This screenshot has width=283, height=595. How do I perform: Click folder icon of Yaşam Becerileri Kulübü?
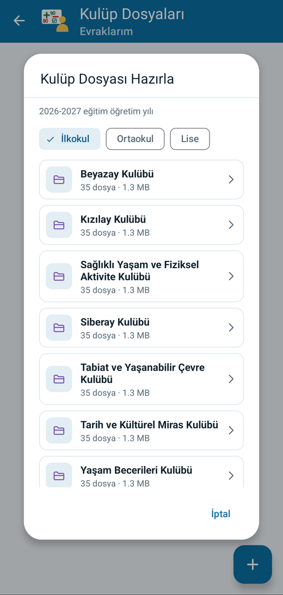(59, 475)
